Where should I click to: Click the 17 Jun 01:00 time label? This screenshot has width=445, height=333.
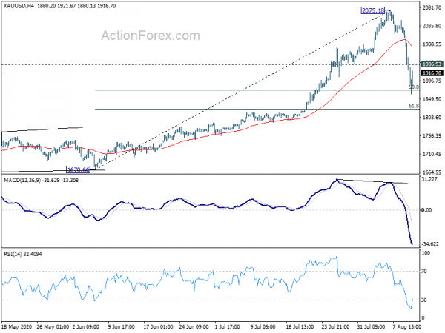click(x=158, y=326)
